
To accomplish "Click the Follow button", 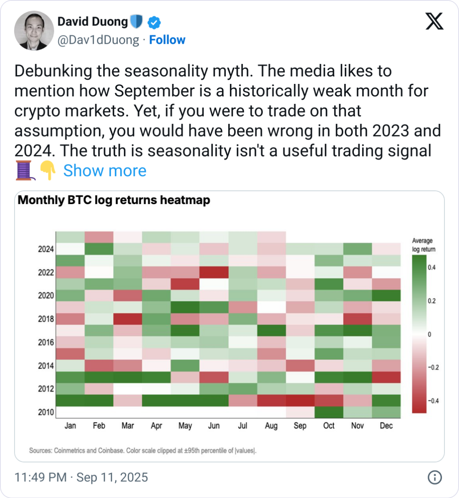I will pos(167,40).
